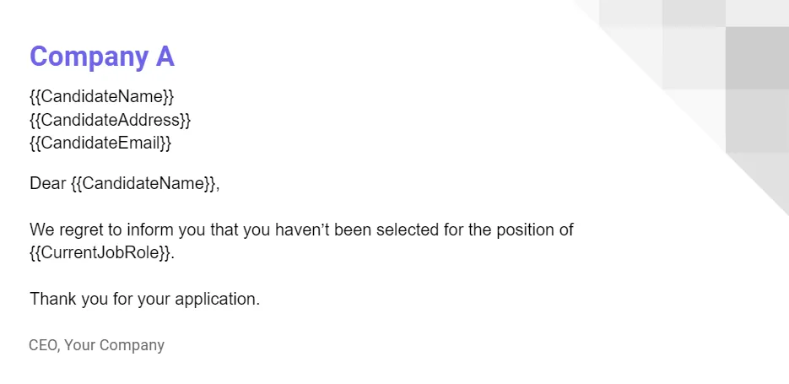Click the {{CurrentJobRole}} placeholder
Screen dimensions: 789x384
coord(100,252)
